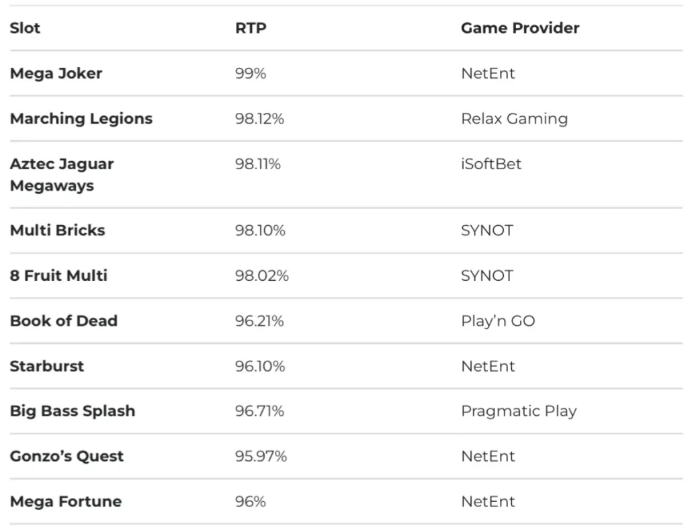The image size is (688, 526).
Task: Select the Multi Bricks slot name
Action: (57, 230)
